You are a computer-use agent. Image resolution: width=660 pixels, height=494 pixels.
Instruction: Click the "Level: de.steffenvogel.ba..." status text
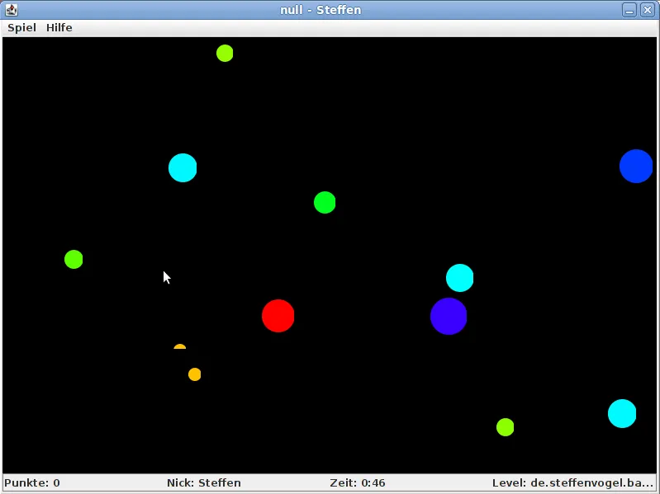click(572, 483)
